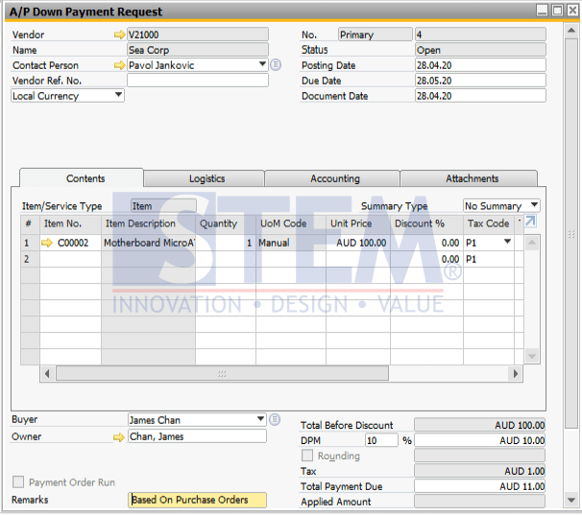This screenshot has height=515, width=582.
Task: Click Quantity cell in row 1
Action: point(226,243)
